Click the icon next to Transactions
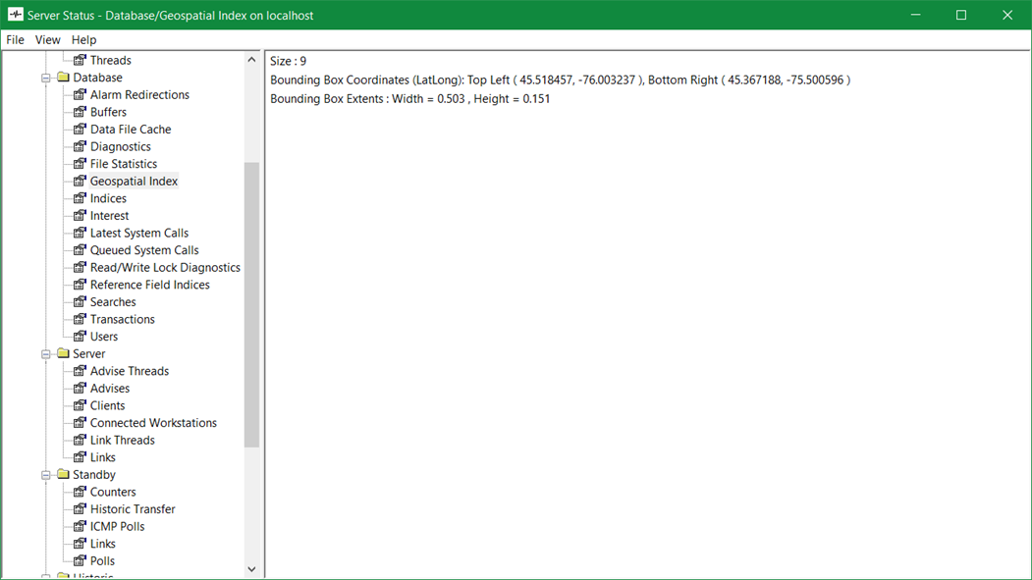 [81, 320]
